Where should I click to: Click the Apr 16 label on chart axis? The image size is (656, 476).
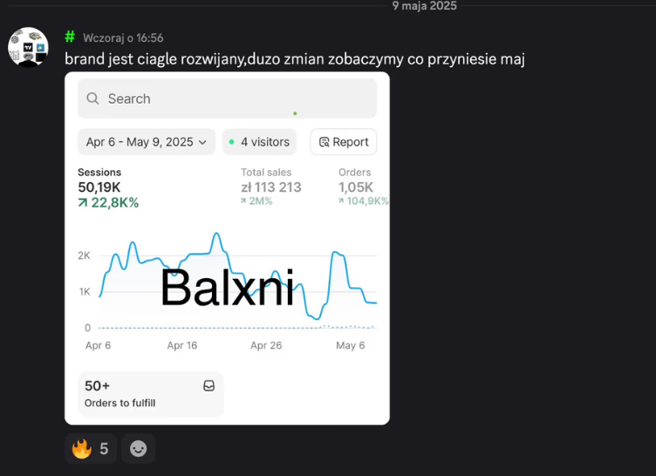181,345
